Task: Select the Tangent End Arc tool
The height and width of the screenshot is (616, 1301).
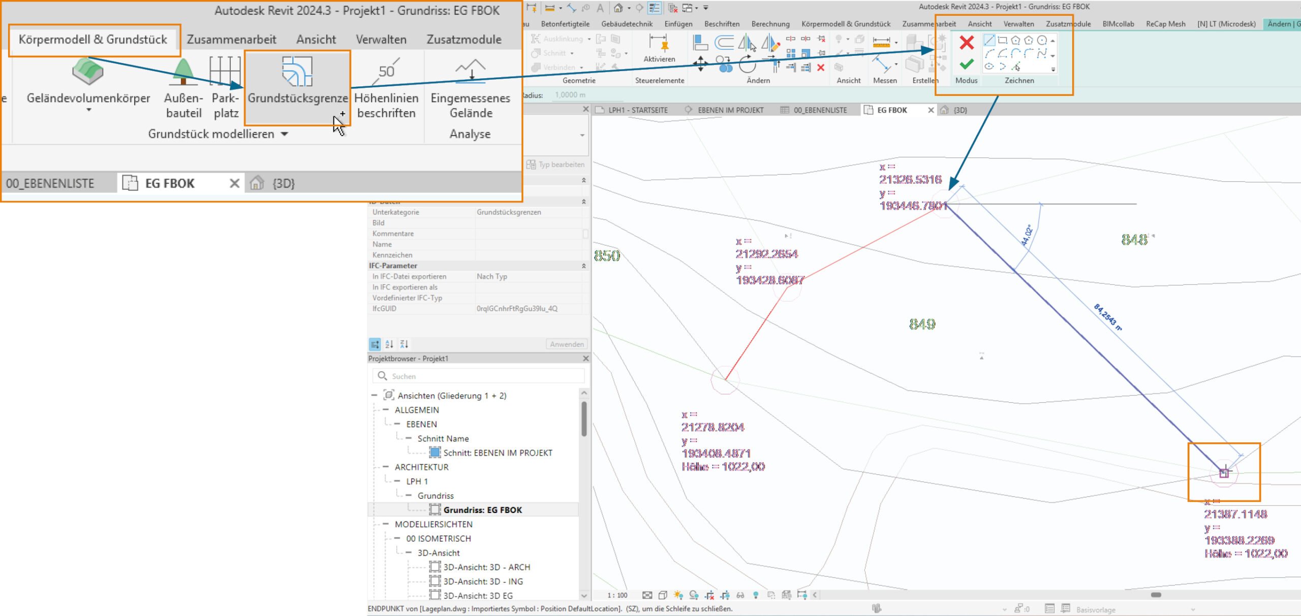Action: point(1015,53)
